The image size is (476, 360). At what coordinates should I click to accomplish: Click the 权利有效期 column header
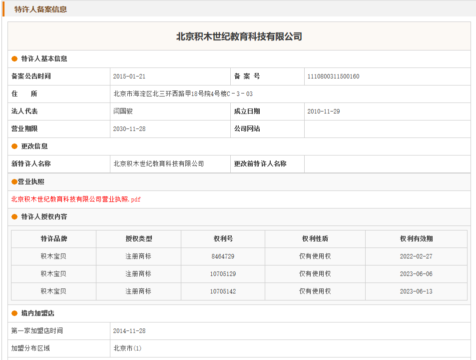416,239
